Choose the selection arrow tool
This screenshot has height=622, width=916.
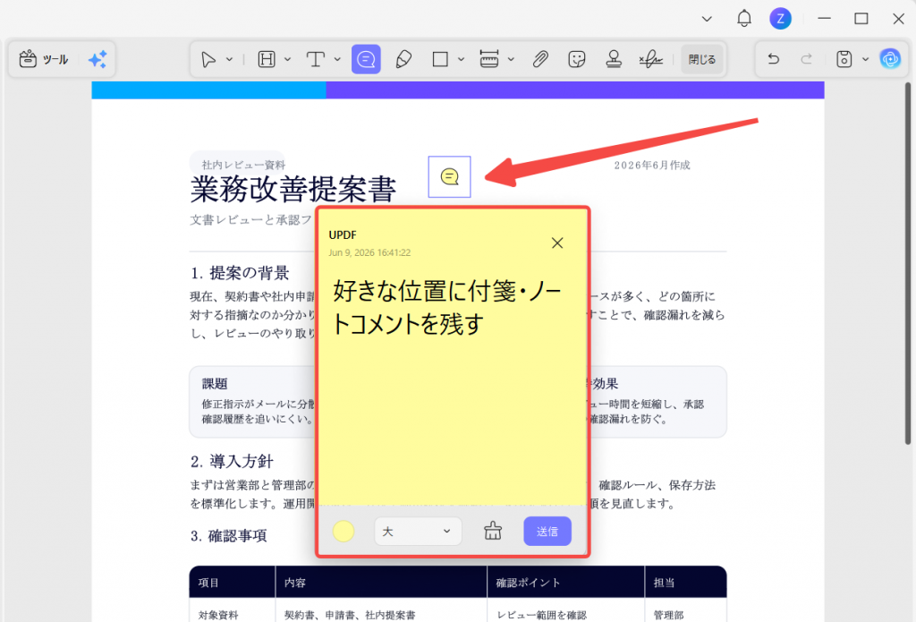pos(208,60)
